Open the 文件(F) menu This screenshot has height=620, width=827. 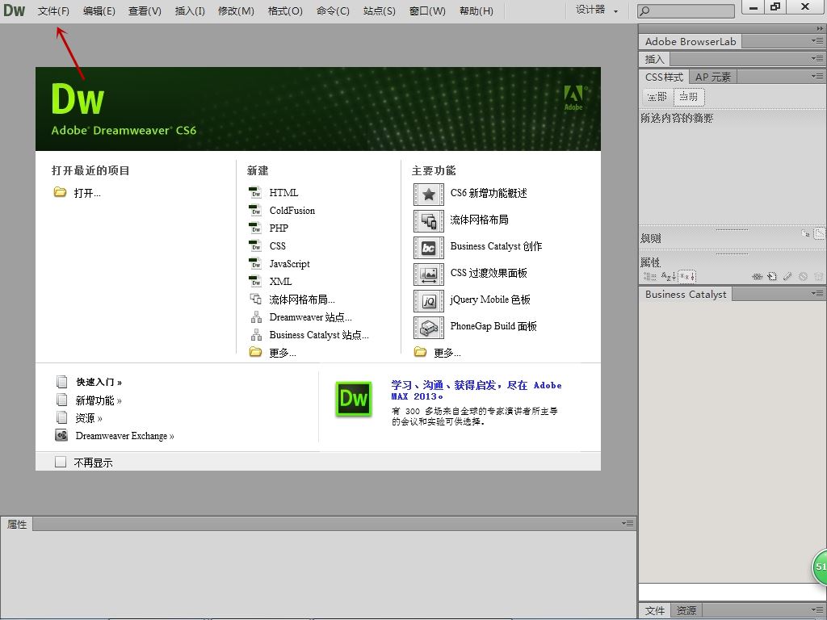click(53, 10)
